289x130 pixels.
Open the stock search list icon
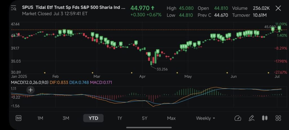(x=14, y=8)
